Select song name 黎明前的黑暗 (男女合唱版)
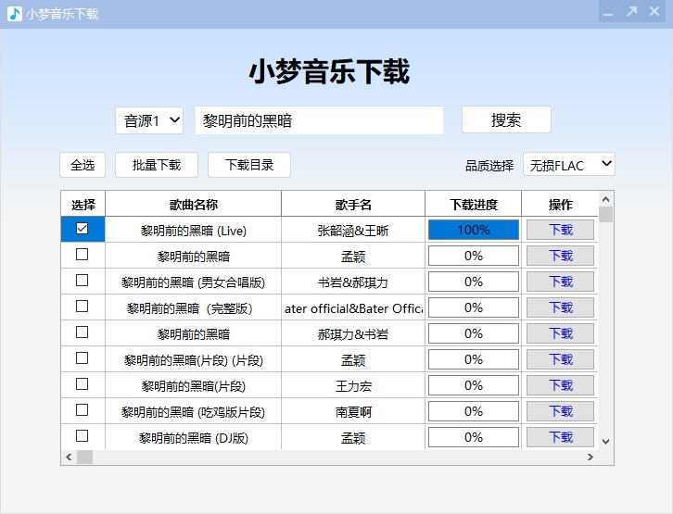The height and width of the screenshot is (514, 673). (x=193, y=282)
